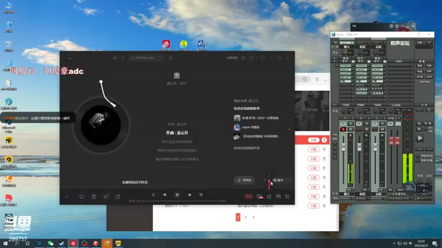The image size is (442, 248).
Task: Delete the highlighted red row with trash icon
Action: [324, 140]
